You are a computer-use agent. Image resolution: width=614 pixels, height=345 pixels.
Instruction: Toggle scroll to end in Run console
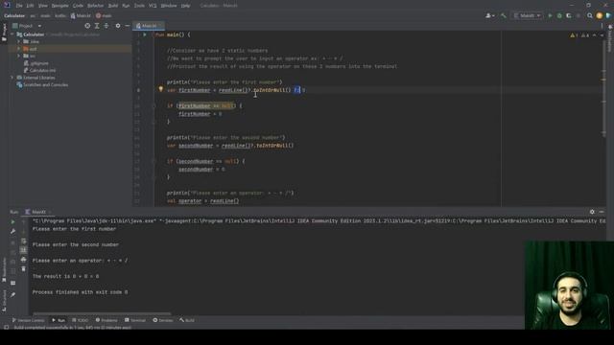click(23, 250)
